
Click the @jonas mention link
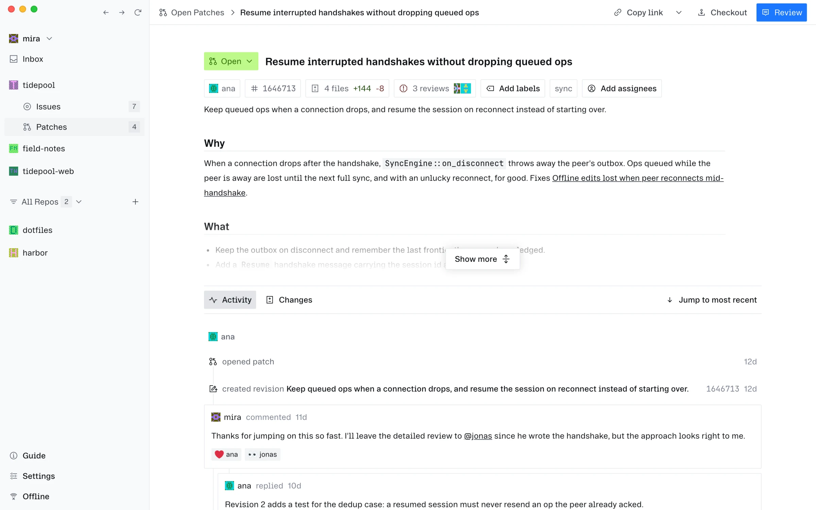[478, 436]
